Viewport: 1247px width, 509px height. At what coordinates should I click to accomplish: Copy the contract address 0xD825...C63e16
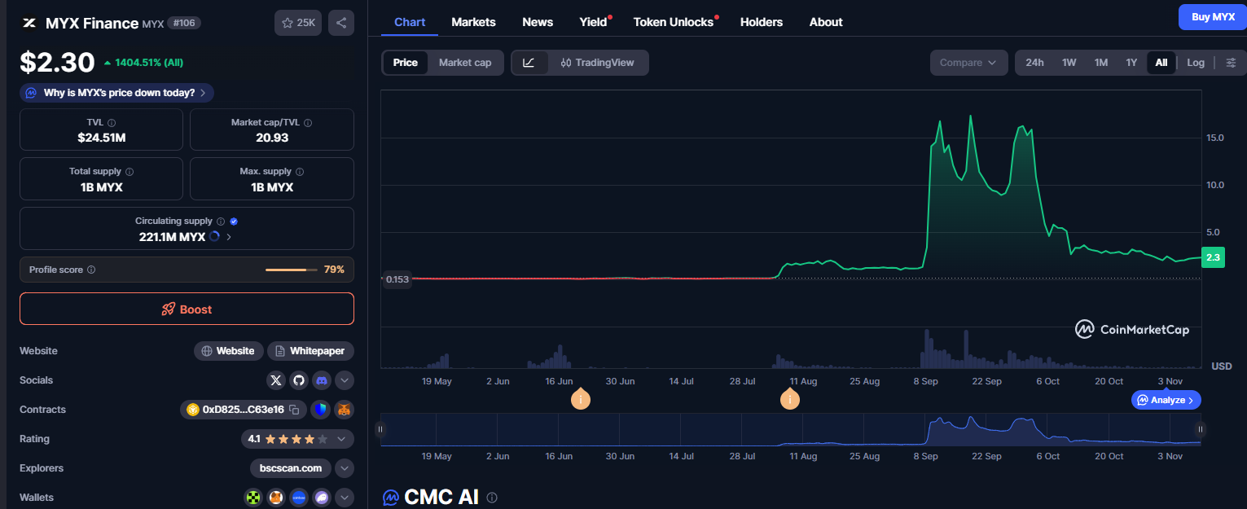coord(294,410)
